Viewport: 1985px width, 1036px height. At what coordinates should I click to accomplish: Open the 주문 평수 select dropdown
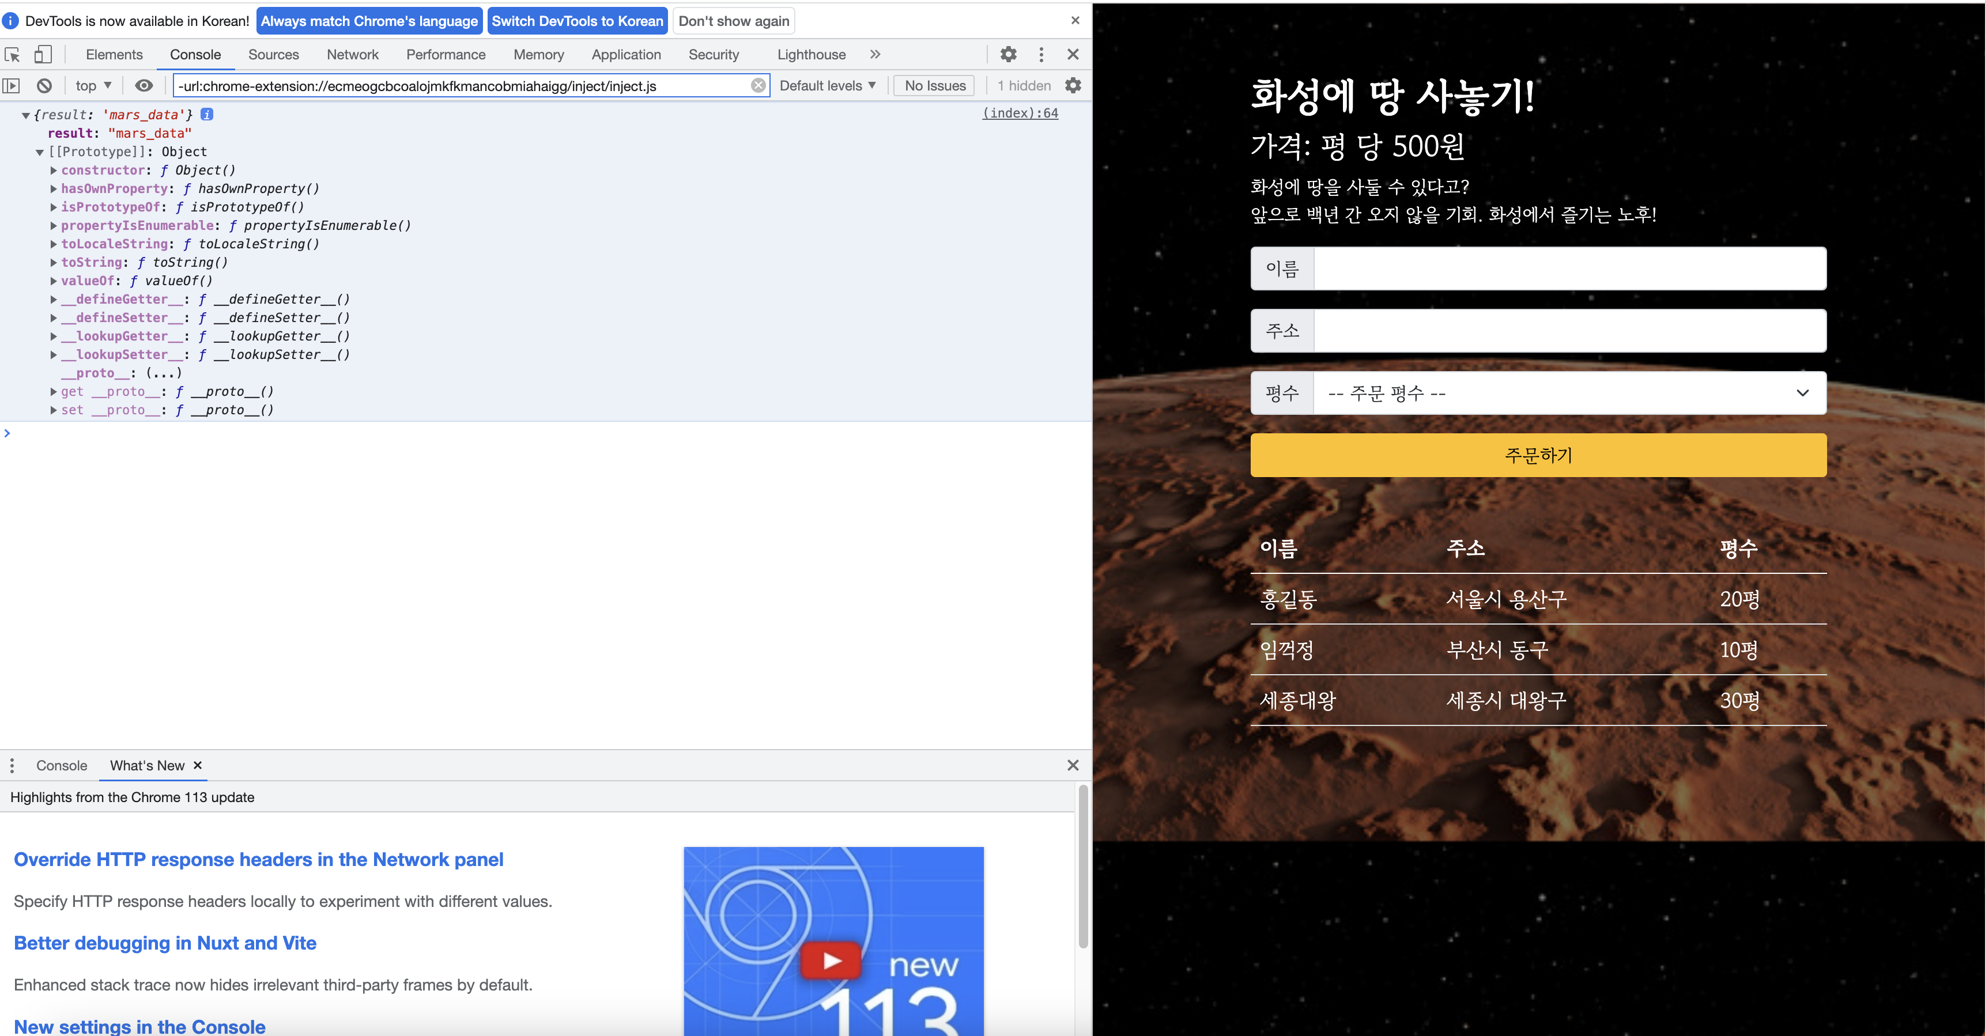(x=1569, y=393)
